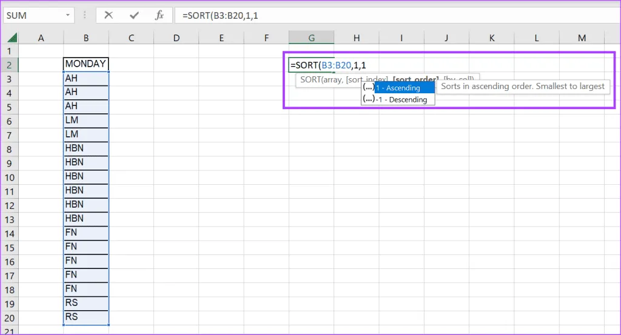Click the formula bar text field
This screenshot has height=335, width=621.
click(x=394, y=16)
